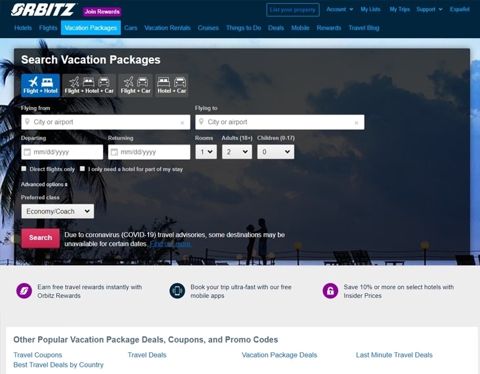Image resolution: width=480 pixels, height=374 pixels.
Task: Select the Hotel + Car package icon
Action: (172, 85)
